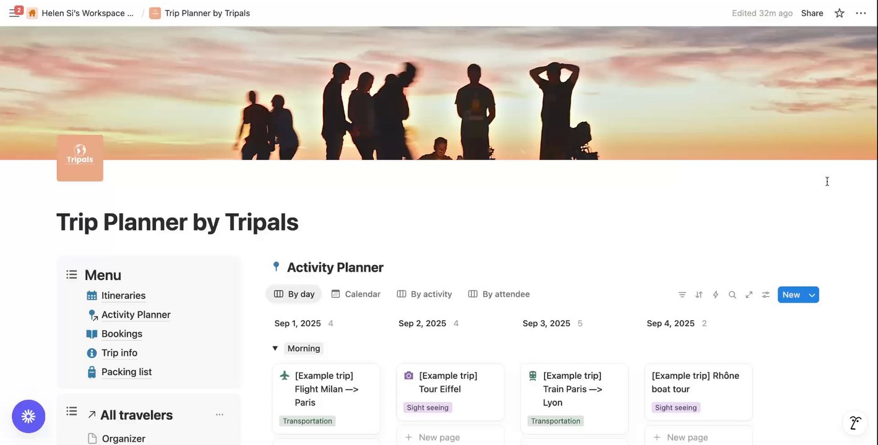Open the sidebar hamburger menu
The height and width of the screenshot is (445, 878).
(14, 13)
